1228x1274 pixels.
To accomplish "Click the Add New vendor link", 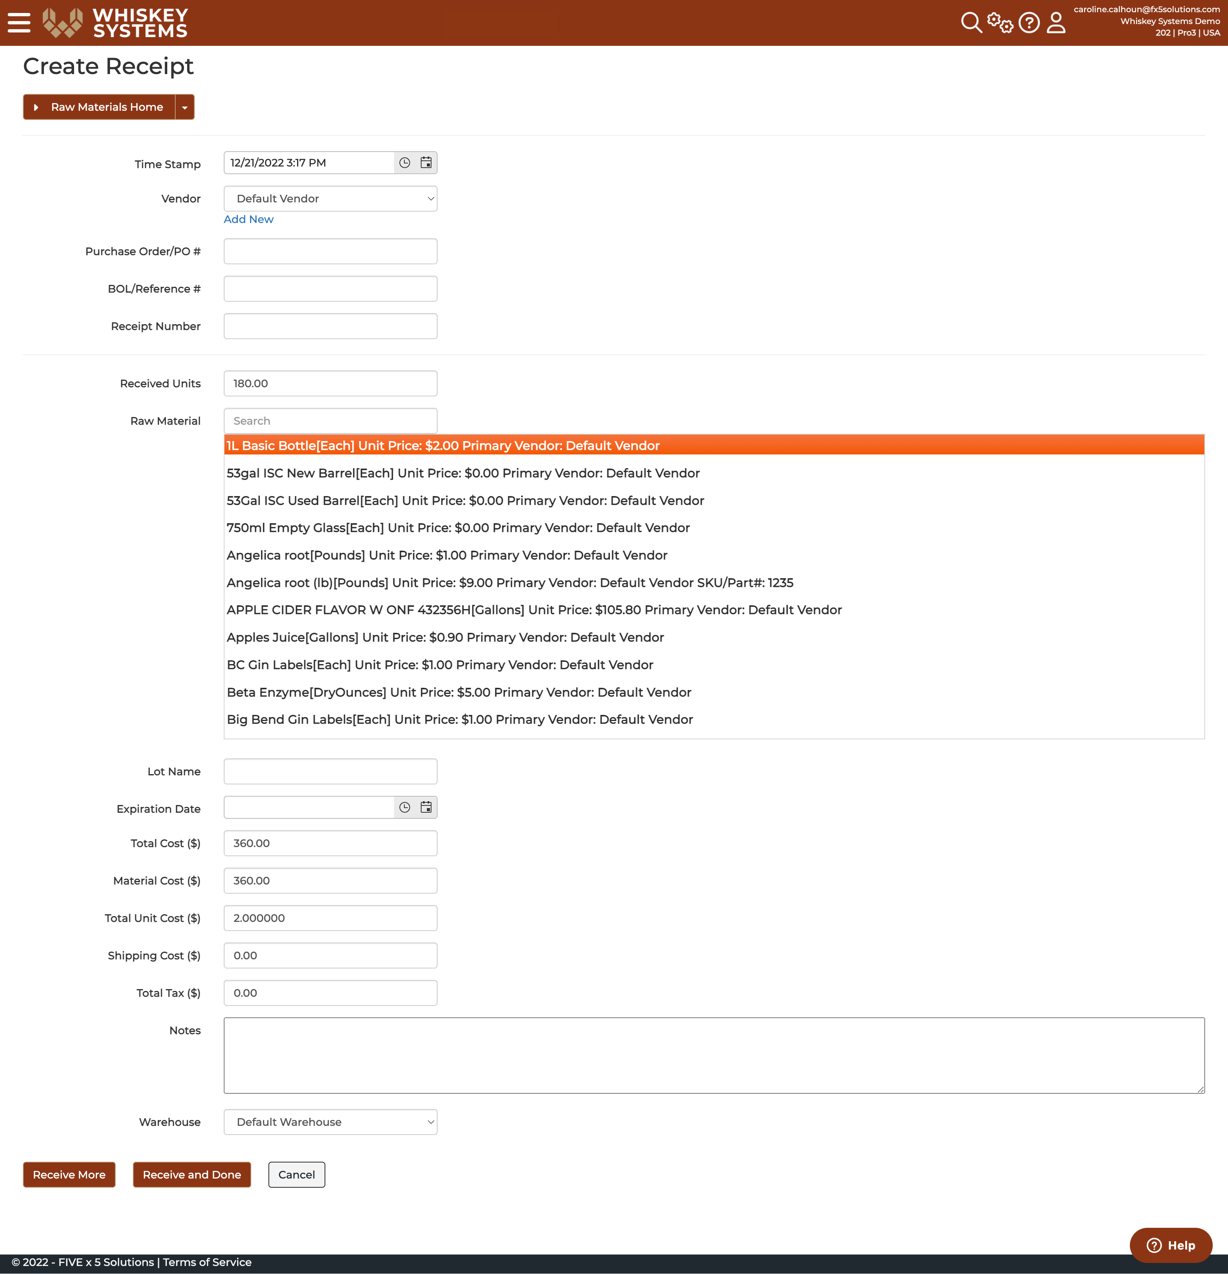I will tap(248, 220).
